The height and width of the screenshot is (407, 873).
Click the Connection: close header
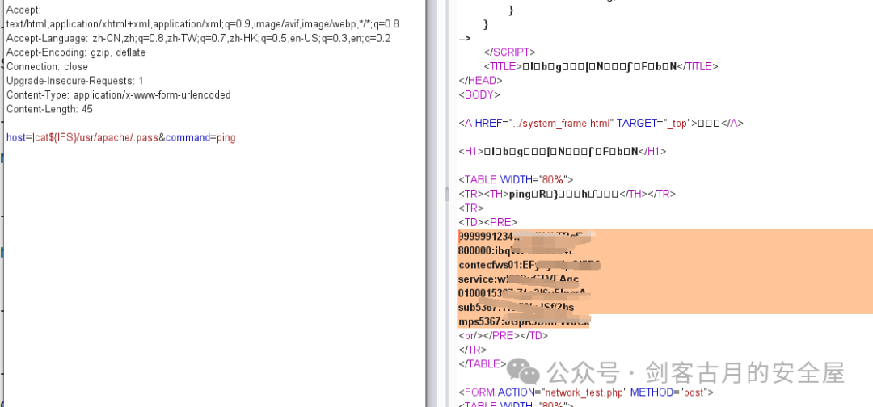click(47, 67)
